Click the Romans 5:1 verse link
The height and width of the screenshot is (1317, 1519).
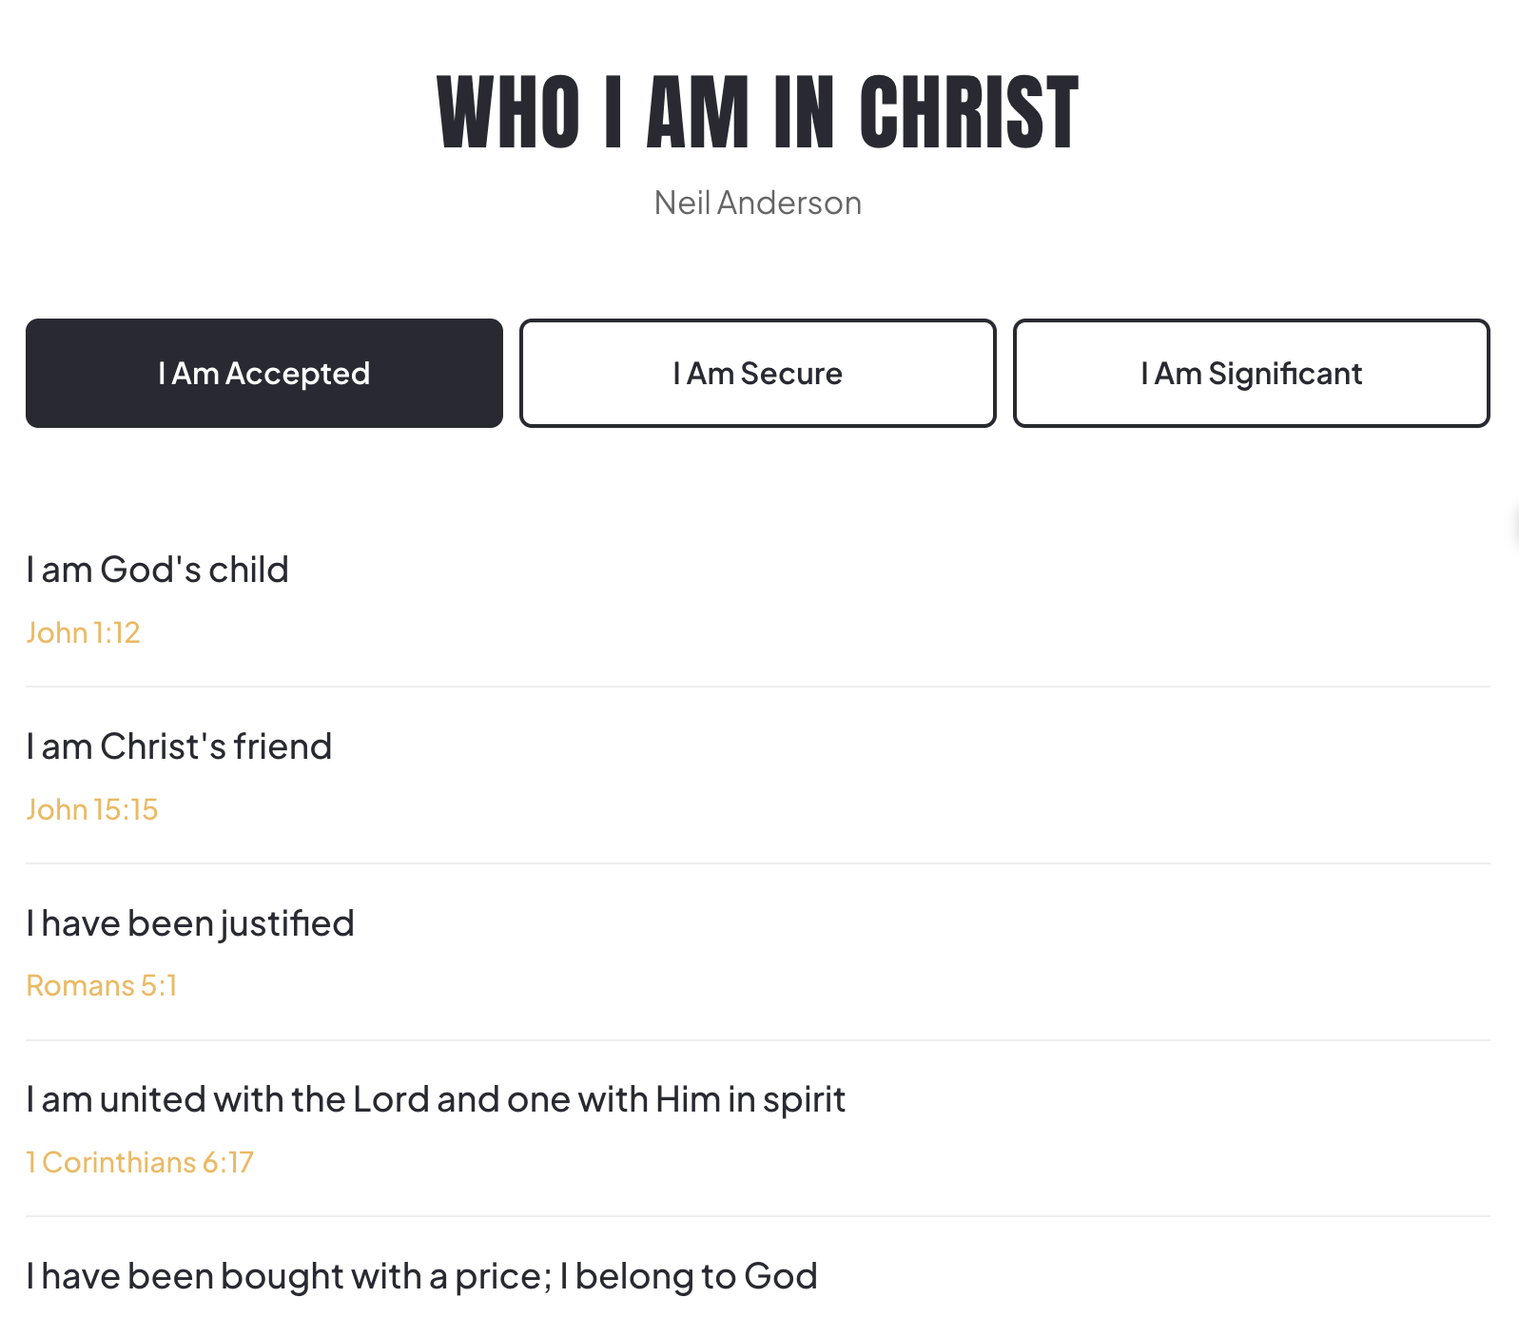click(x=102, y=985)
